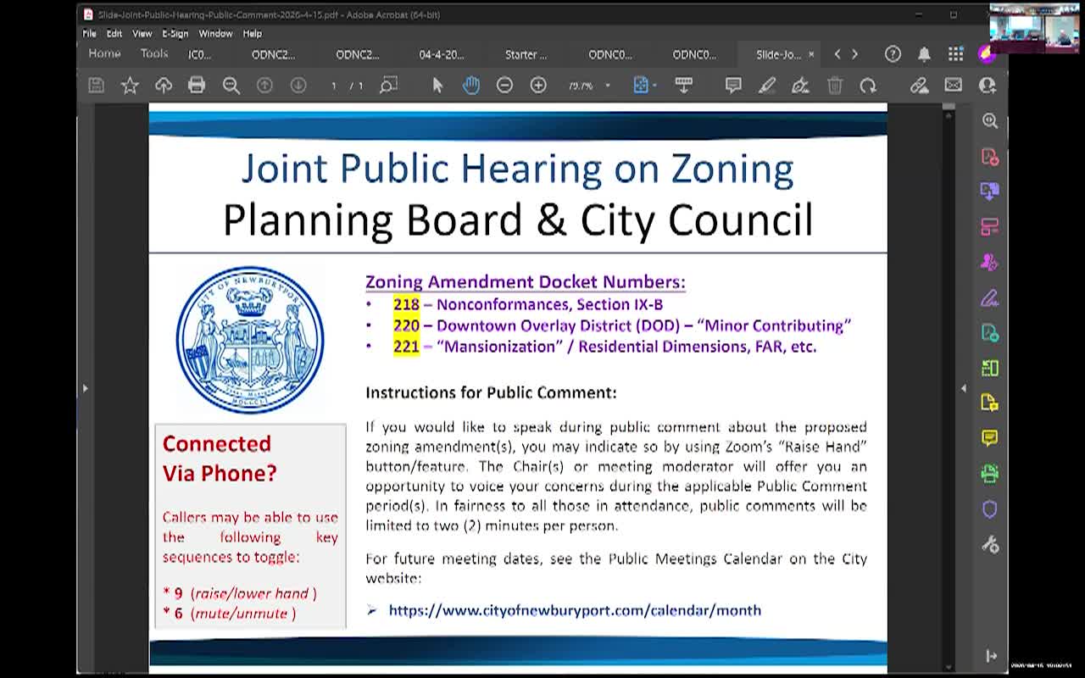
Task: Select the Protect tool in the right sidebar
Action: pyautogui.click(x=990, y=508)
